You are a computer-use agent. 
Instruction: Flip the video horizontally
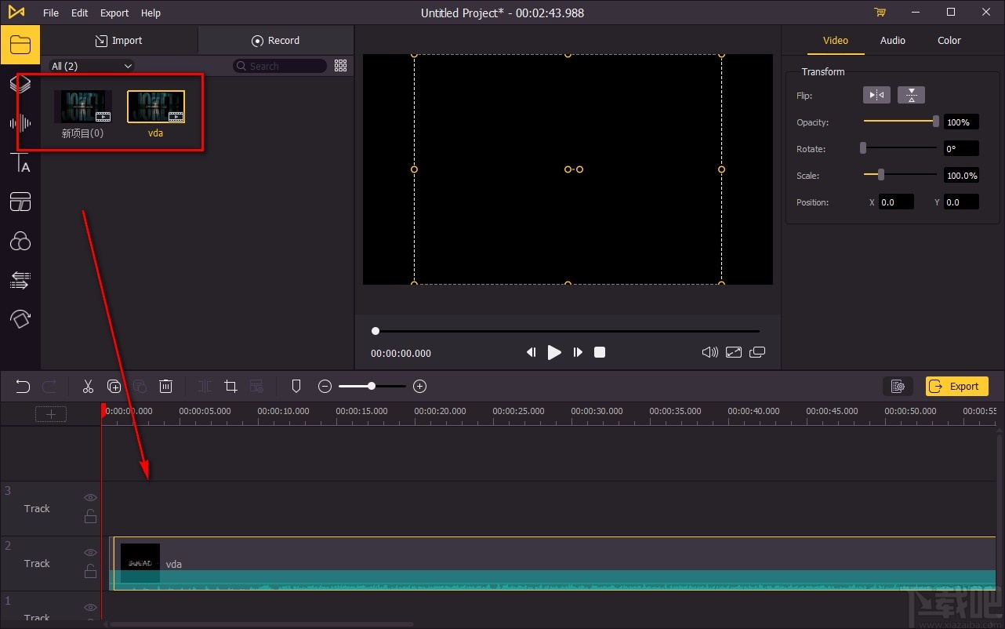pyautogui.click(x=876, y=96)
